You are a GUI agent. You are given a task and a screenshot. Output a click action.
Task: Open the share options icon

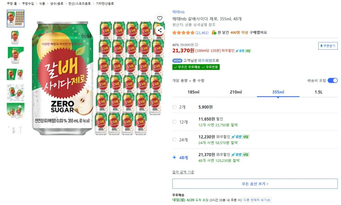coord(160,30)
